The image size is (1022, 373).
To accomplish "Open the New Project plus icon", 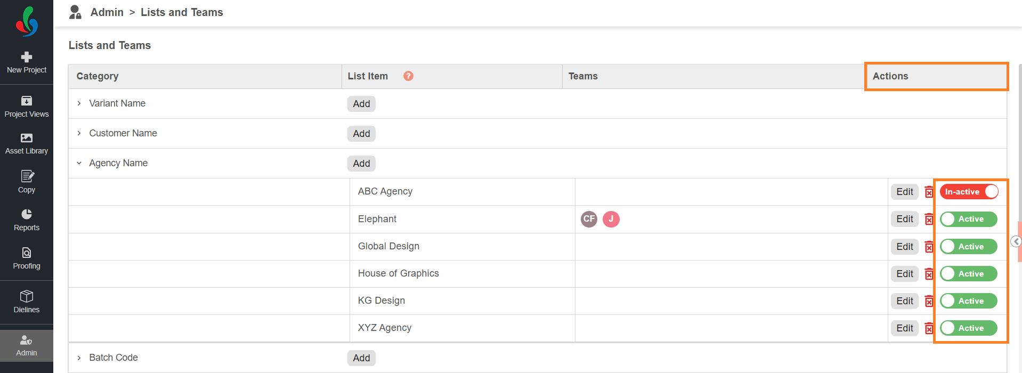I will coord(27,56).
